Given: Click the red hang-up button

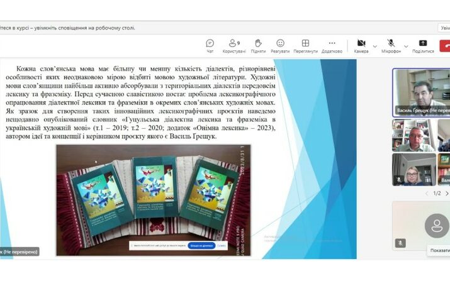Looking at the screenshot, I should click(445, 45).
